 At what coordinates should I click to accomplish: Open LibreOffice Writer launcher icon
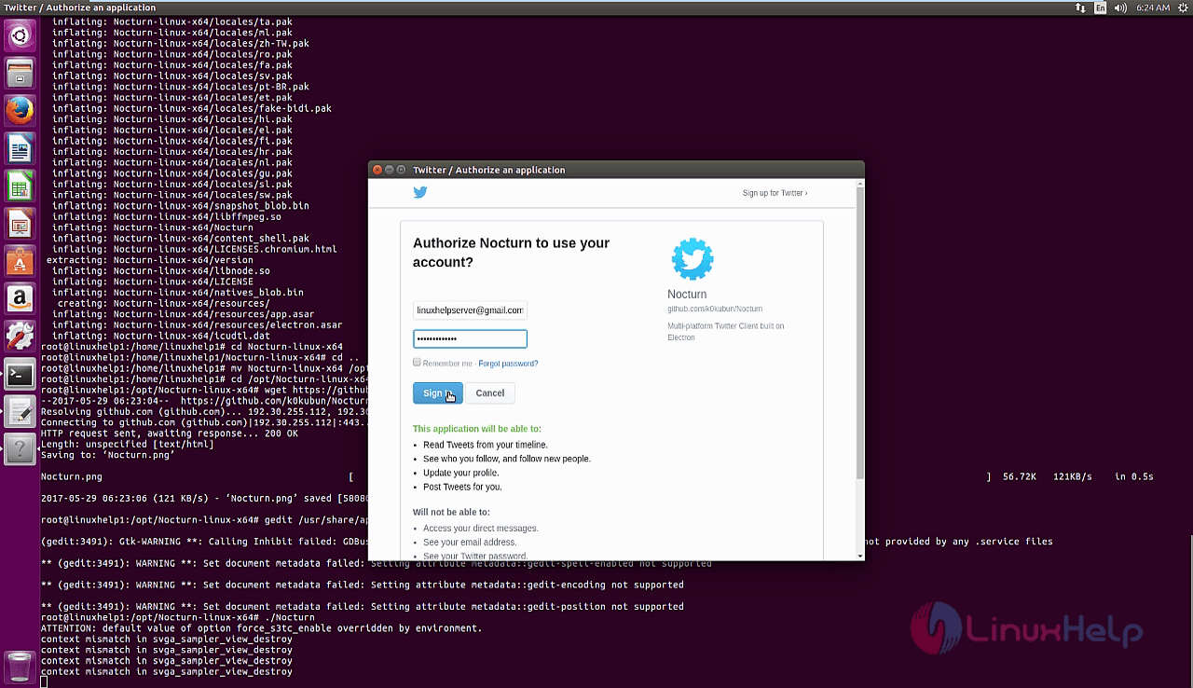pos(20,149)
